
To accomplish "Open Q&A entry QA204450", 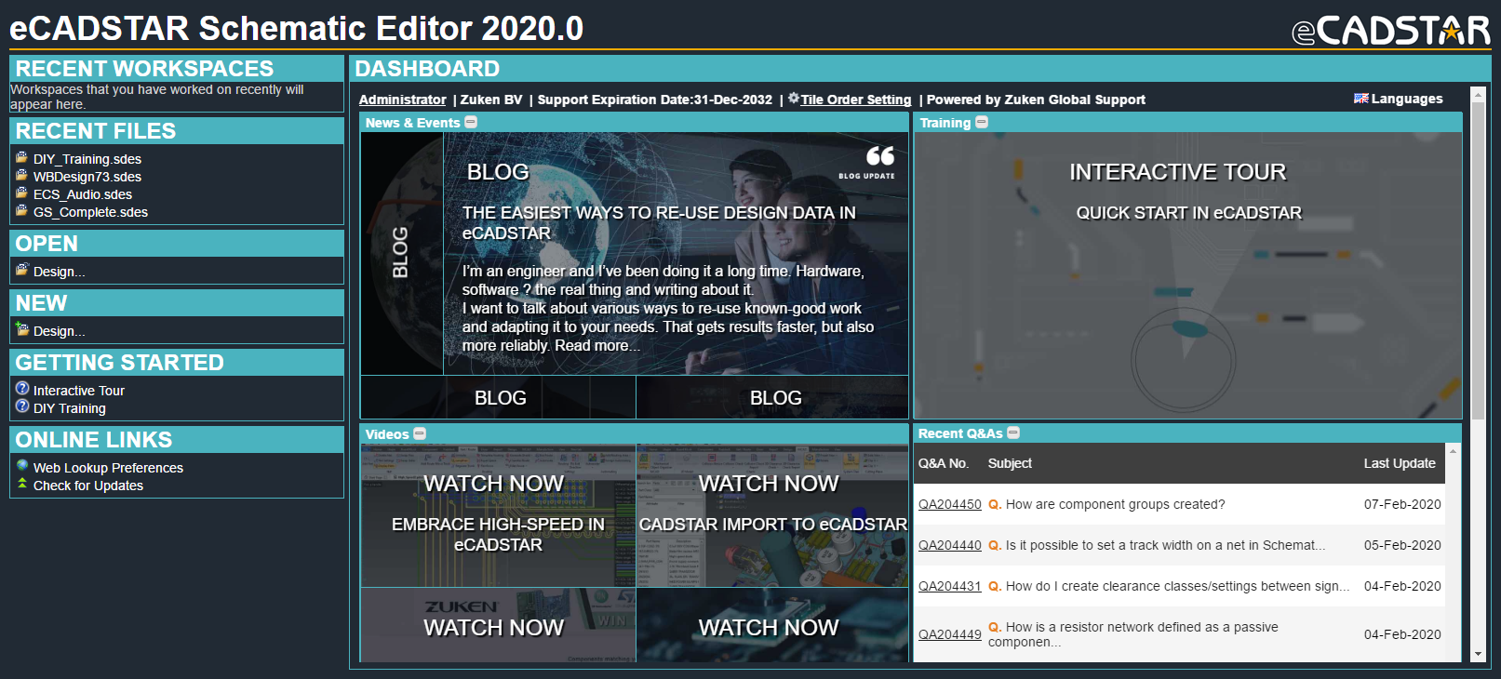I will pyautogui.click(x=950, y=504).
